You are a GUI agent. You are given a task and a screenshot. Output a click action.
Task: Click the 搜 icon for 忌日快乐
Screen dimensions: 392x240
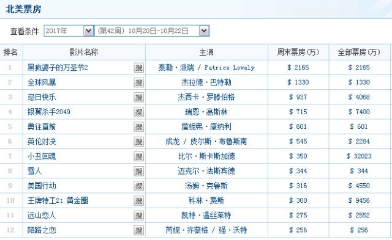tap(139, 97)
